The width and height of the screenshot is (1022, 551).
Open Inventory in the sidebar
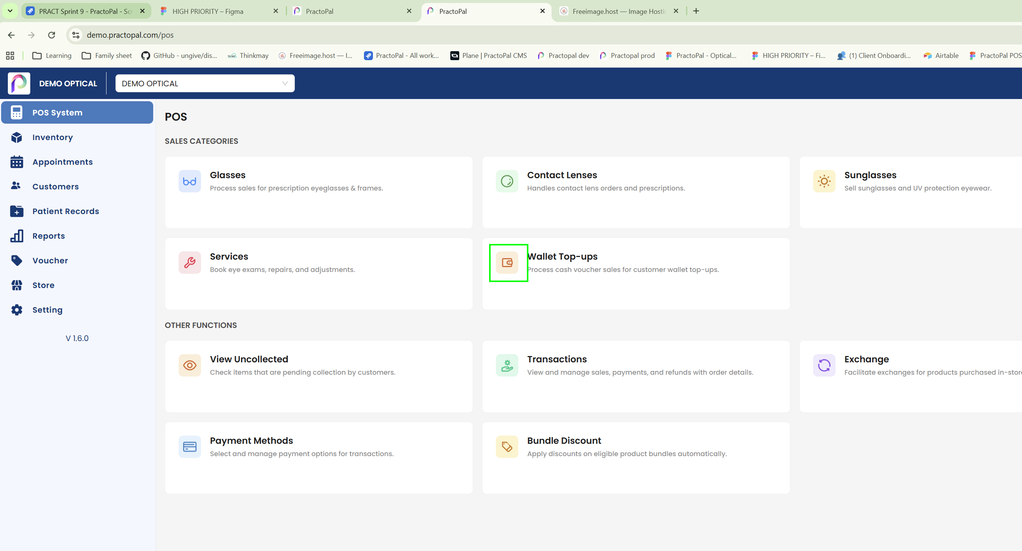pos(52,137)
